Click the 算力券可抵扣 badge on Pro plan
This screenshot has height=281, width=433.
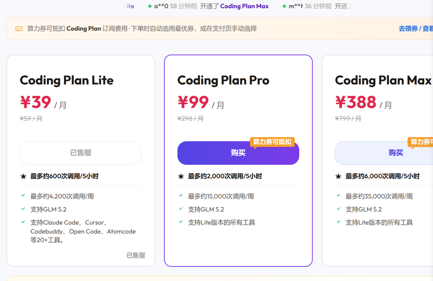coord(272,142)
